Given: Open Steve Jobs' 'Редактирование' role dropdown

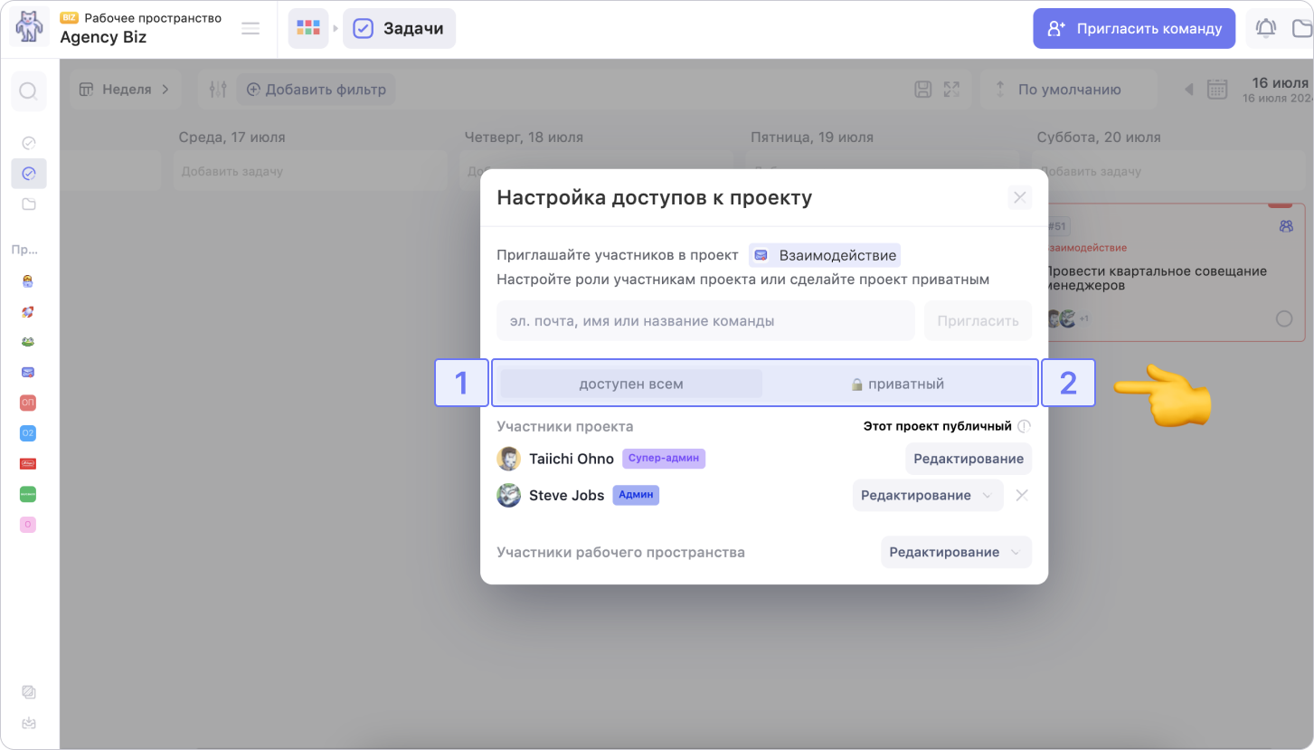Looking at the screenshot, I should coord(927,496).
